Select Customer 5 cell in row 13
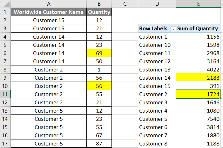Image resolution: width=223 pixels, height=148 pixels. [x=49, y=111]
